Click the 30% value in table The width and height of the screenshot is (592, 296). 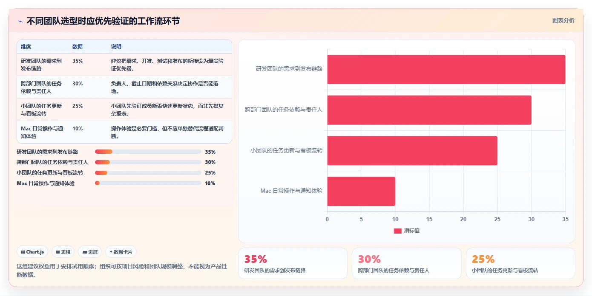[x=78, y=84]
